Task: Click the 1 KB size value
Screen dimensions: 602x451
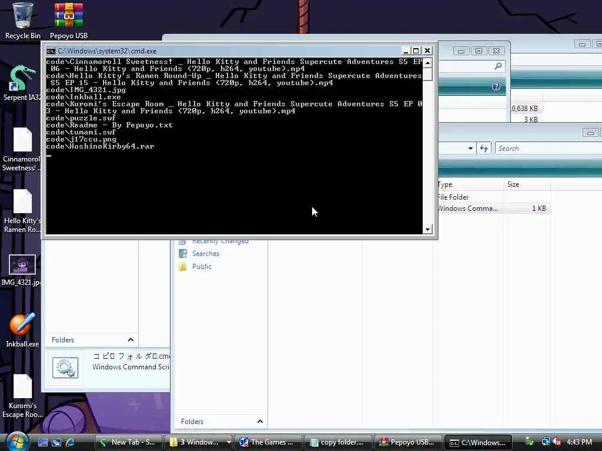Action: 539,208
